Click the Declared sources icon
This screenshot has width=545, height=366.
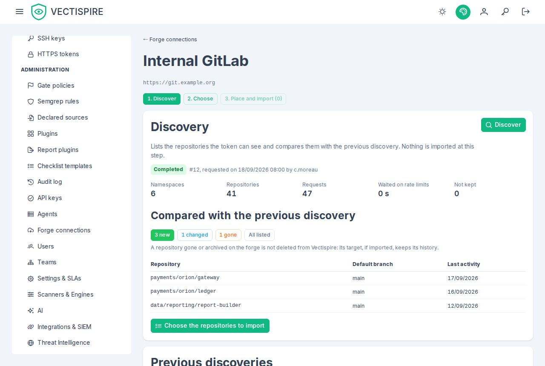[31, 117]
